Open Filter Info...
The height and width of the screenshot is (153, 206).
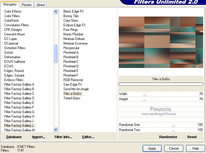(63, 137)
